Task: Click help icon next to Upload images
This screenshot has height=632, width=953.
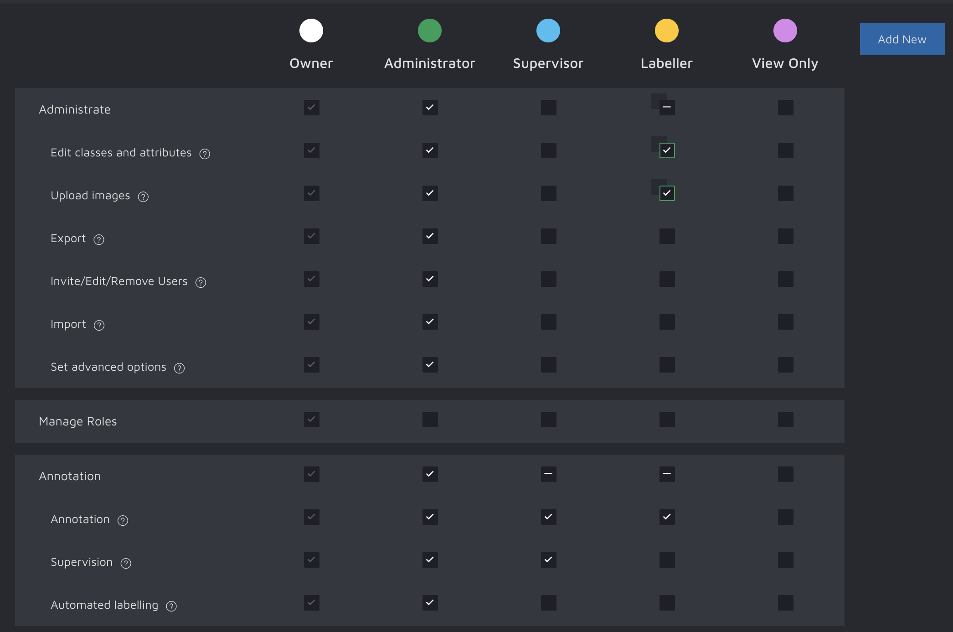Action: click(x=143, y=197)
